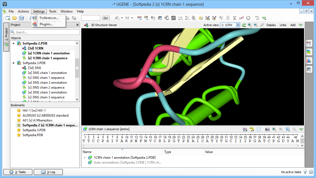316x178 pixels.
Task: Select AL000263 [s] AB000263 standard bookmark
Action: 45,115
